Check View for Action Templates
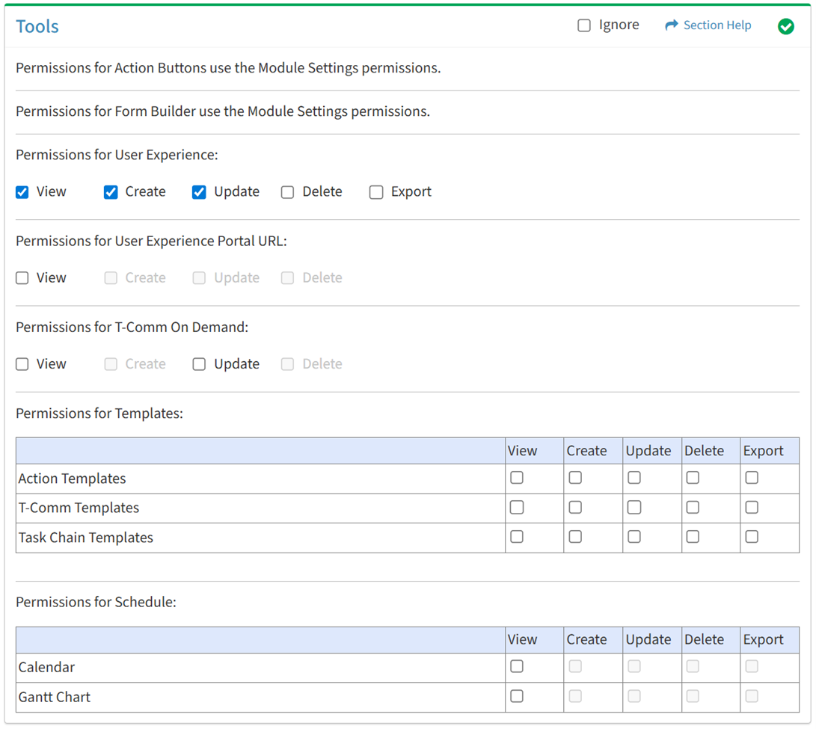816x729 pixels. click(517, 478)
